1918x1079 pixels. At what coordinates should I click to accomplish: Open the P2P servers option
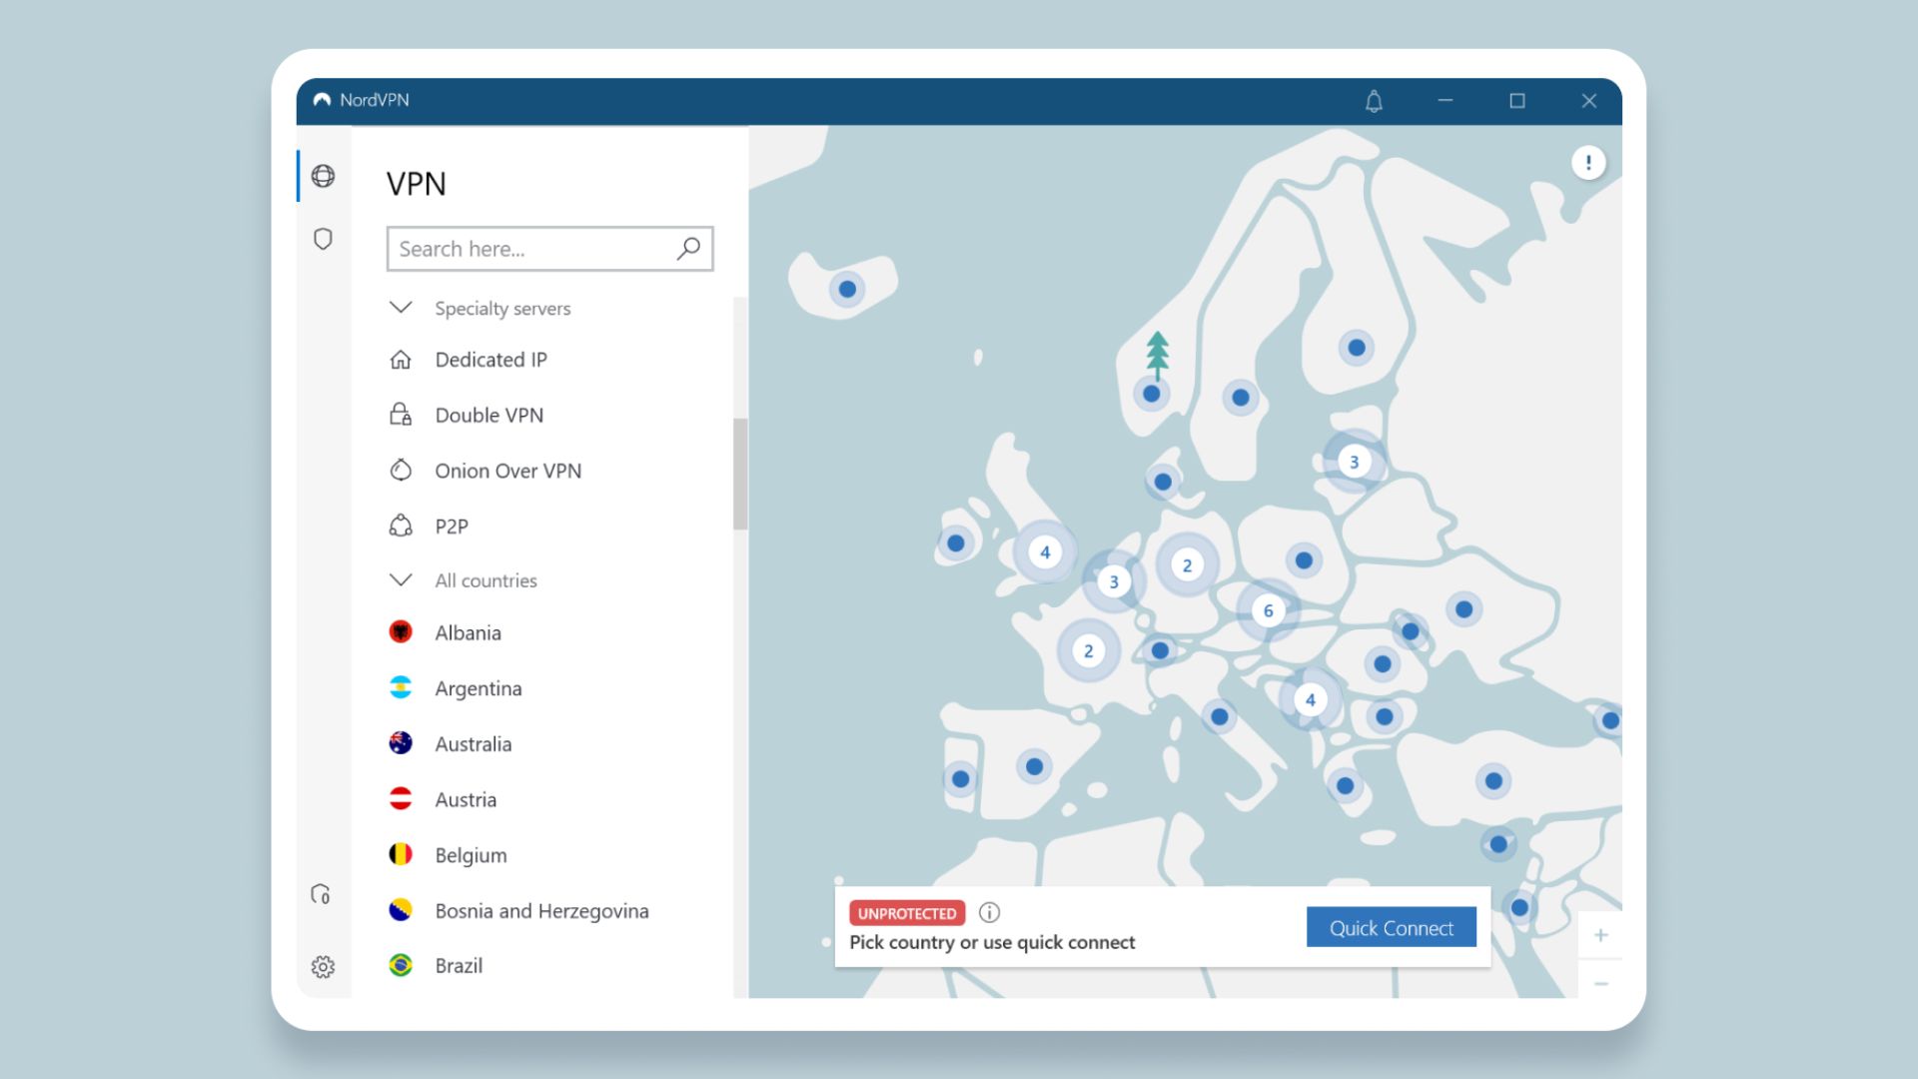pos(450,526)
